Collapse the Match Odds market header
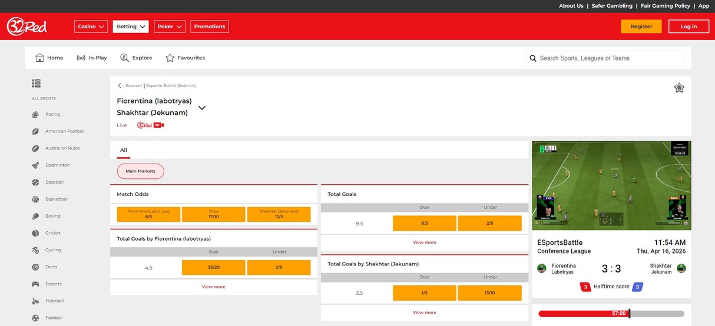 coord(214,194)
